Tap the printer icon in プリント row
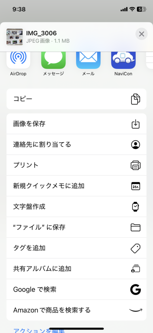Image resolution: width=153 pixels, height=333 pixels. point(136,165)
